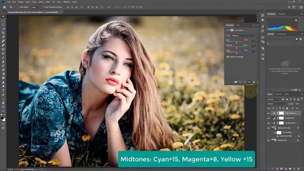Switch to the Navigator tab
The width and height of the screenshot is (304, 171).
coord(282,14)
